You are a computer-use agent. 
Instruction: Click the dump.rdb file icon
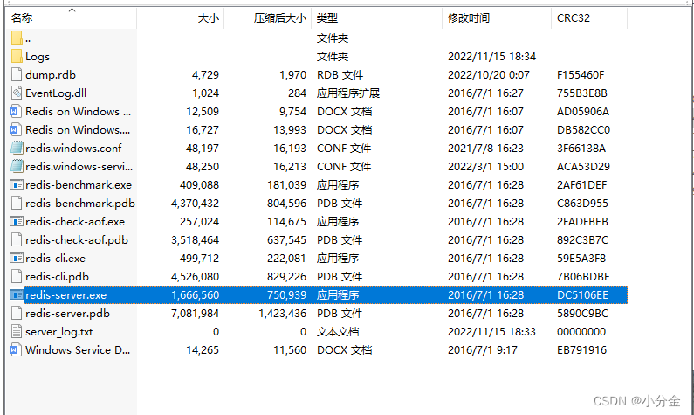[17, 74]
